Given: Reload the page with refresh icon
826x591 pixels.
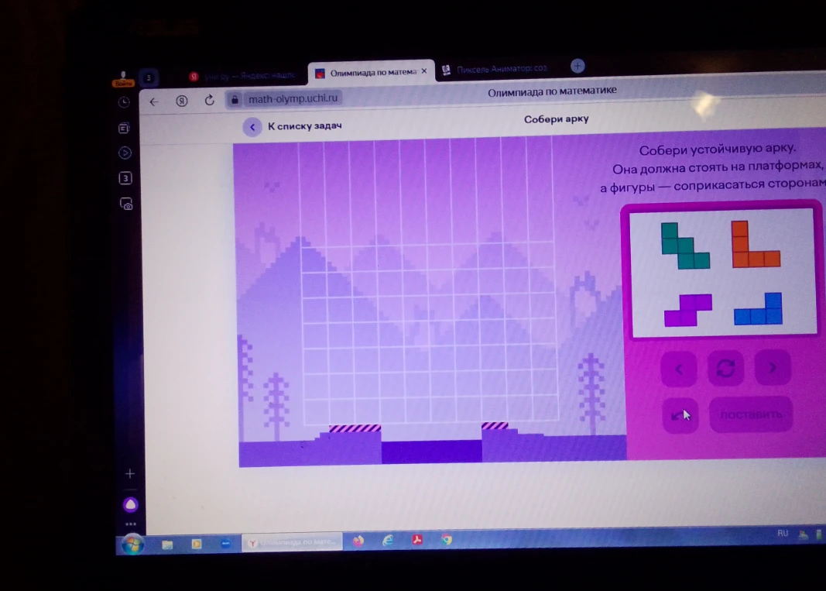Looking at the screenshot, I should coord(209,100).
